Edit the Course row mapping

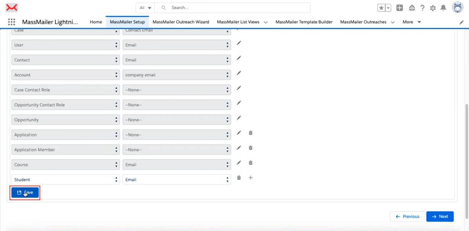pos(239,162)
